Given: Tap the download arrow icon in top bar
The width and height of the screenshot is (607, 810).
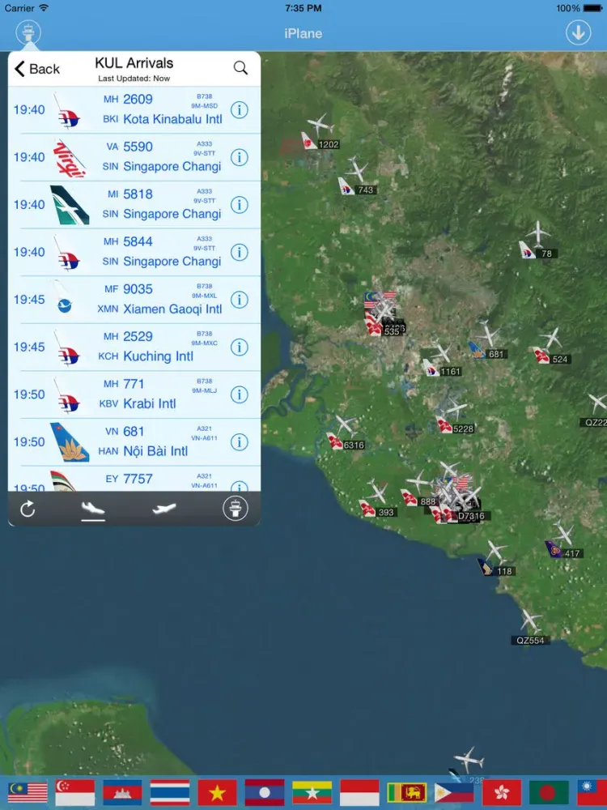Looking at the screenshot, I should pyautogui.click(x=578, y=32).
